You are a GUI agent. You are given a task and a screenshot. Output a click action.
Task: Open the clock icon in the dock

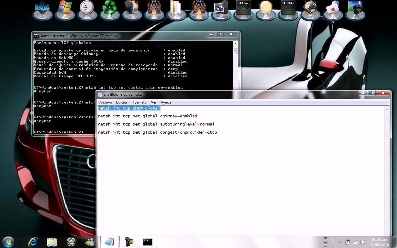click(x=87, y=10)
